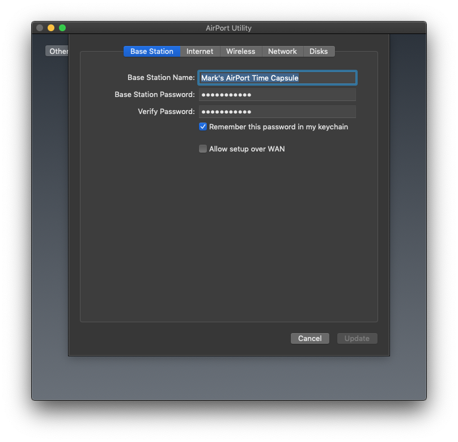This screenshot has width=458, height=442.
Task: Minimize the AirPort Utility window
Action: 51,28
